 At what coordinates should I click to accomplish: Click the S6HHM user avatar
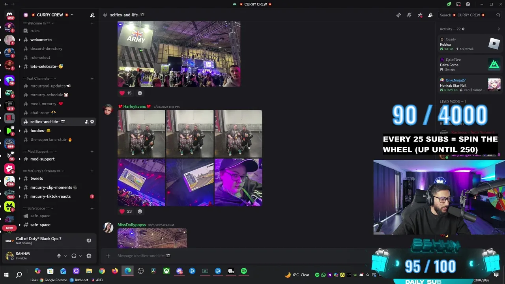pyautogui.click(x=9, y=256)
